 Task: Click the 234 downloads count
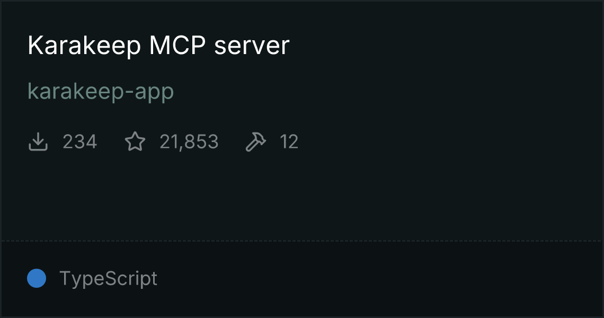(x=79, y=142)
